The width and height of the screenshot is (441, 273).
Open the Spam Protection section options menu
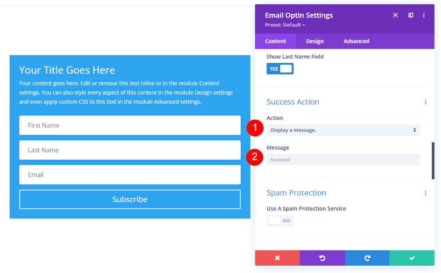point(425,193)
